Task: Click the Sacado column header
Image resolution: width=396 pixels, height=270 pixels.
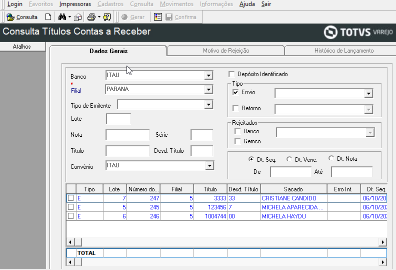Action: point(293,189)
